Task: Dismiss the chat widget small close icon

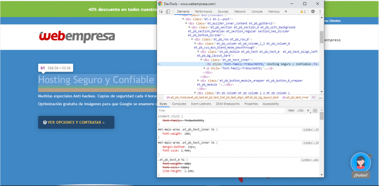Action: point(370,156)
